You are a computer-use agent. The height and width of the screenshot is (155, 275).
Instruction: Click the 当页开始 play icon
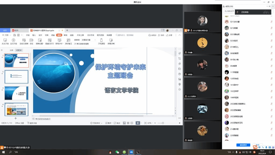pyautogui.click(x=13, y=40)
